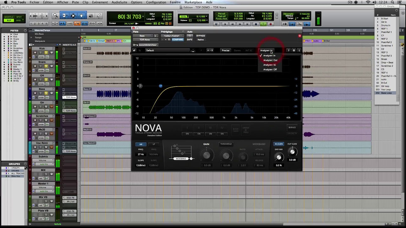
Task: Click the HP band node on EQ graph
Action: 160,86
